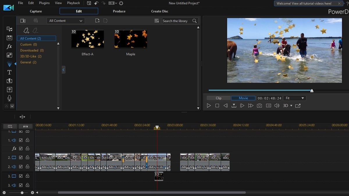349x196 pixels.
Task: Open the Voice-Over Recording Room microphone icon
Action: tap(9, 98)
